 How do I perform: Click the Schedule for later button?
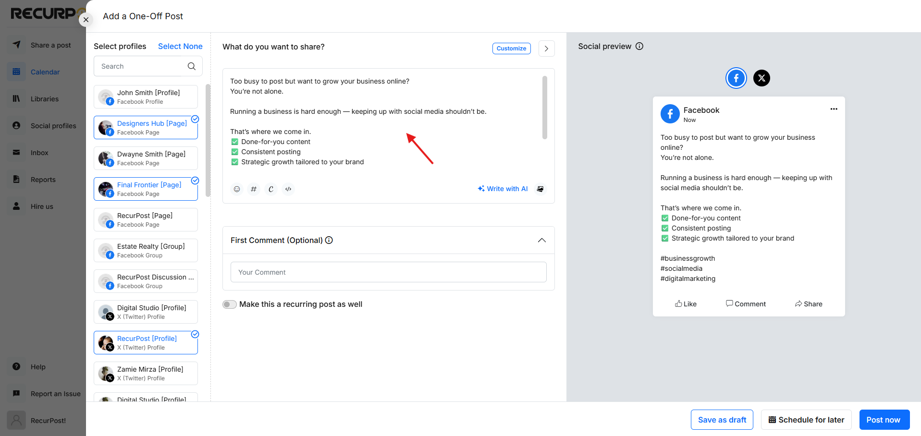point(806,420)
